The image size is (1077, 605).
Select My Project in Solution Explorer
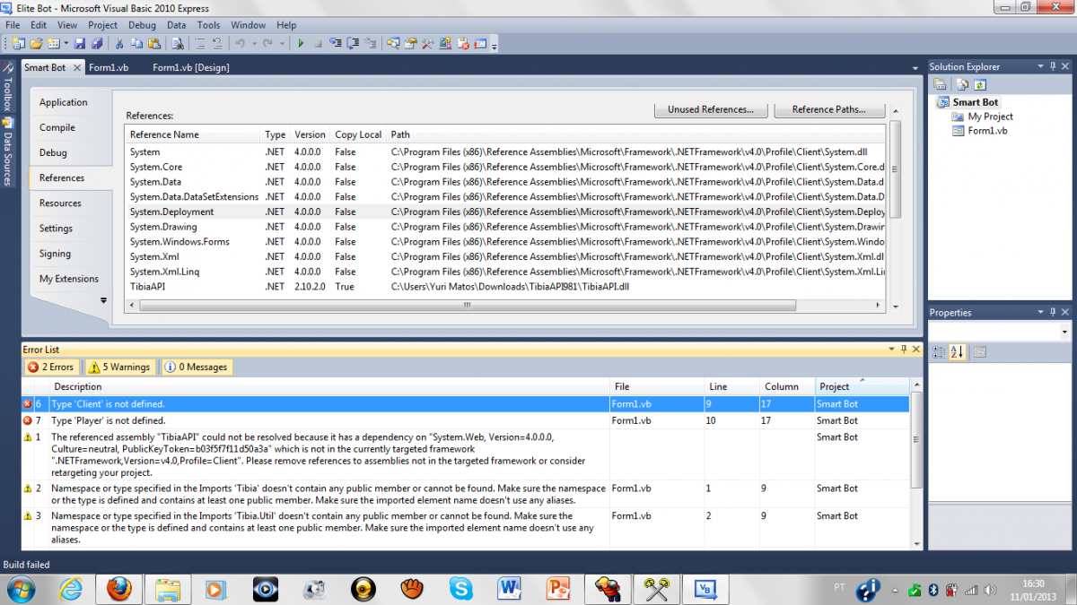coord(990,117)
